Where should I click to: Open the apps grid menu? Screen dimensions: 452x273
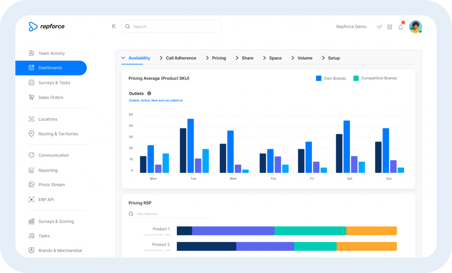click(x=389, y=27)
